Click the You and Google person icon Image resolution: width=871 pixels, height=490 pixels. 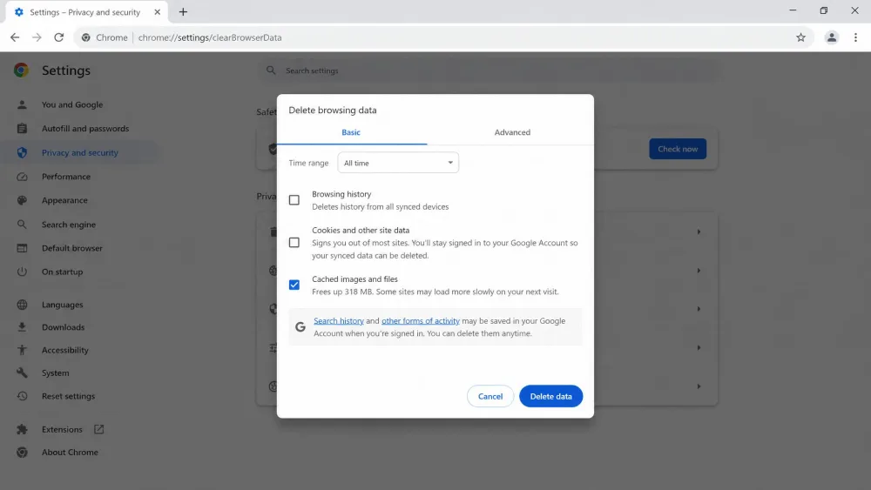(x=22, y=104)
